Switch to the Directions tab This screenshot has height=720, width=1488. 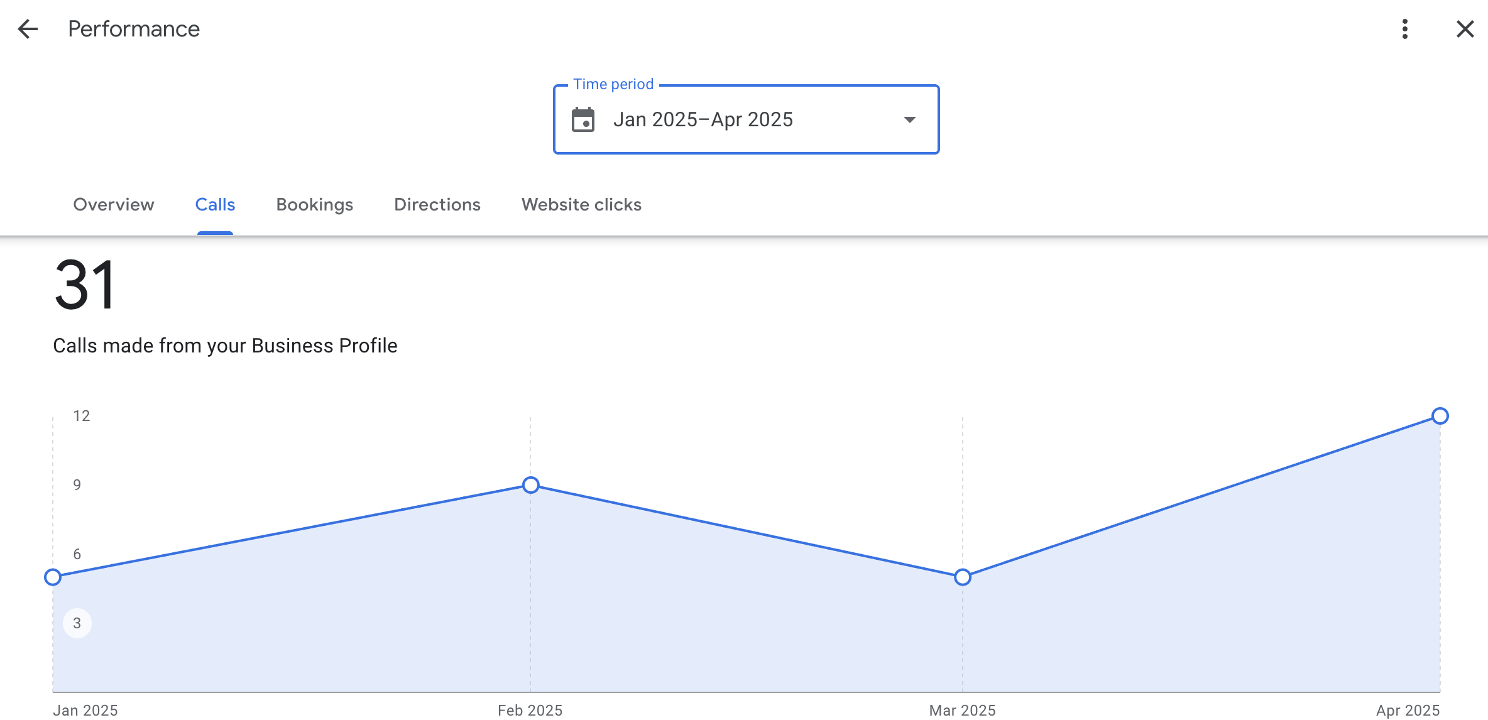pos(437,205)
